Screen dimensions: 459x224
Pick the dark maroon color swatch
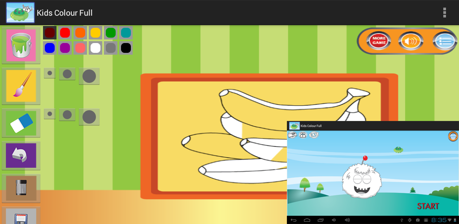coord(50,33)
